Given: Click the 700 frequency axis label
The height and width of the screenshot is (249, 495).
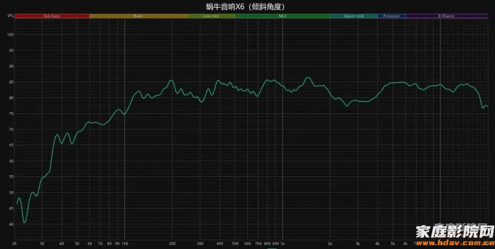Looking at the screenshot, I should pyautogui.click(x=258, y=244).
